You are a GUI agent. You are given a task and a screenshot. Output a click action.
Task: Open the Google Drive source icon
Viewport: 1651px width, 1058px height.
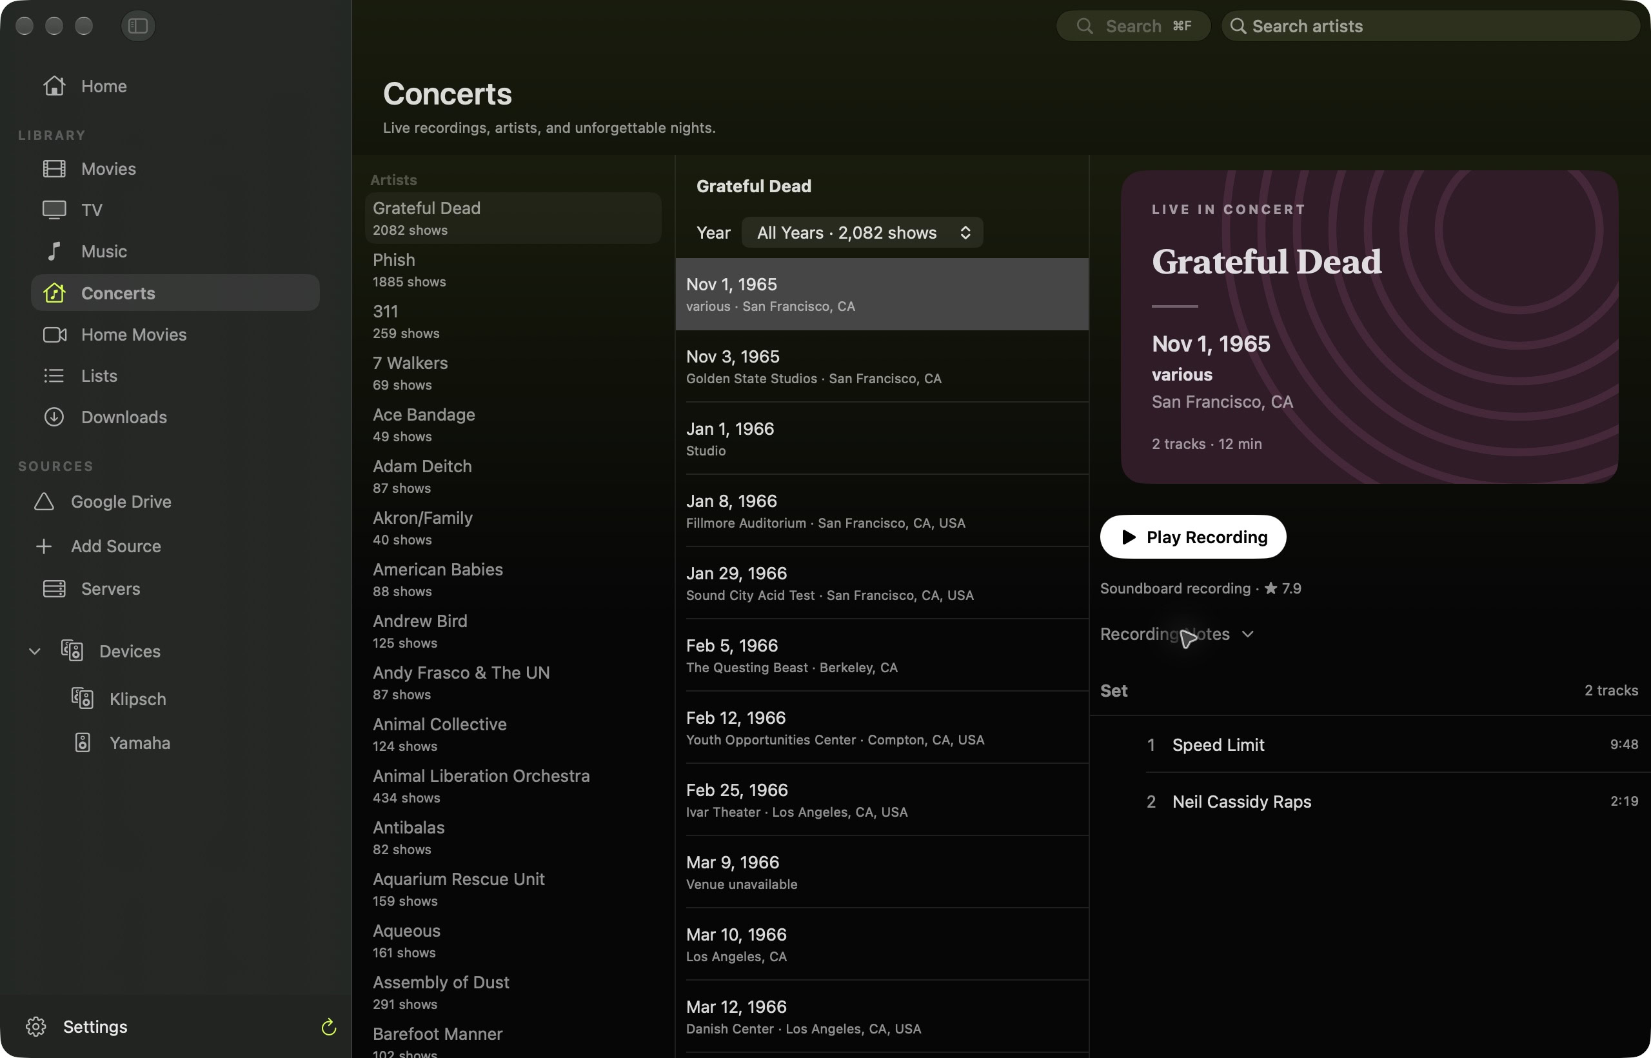click(x=44, y=501)
